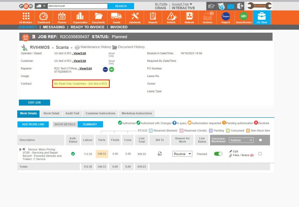Open the vehicle search type dropdown arrow
This screenshot has height=207, width=299.
click(44, 6)
